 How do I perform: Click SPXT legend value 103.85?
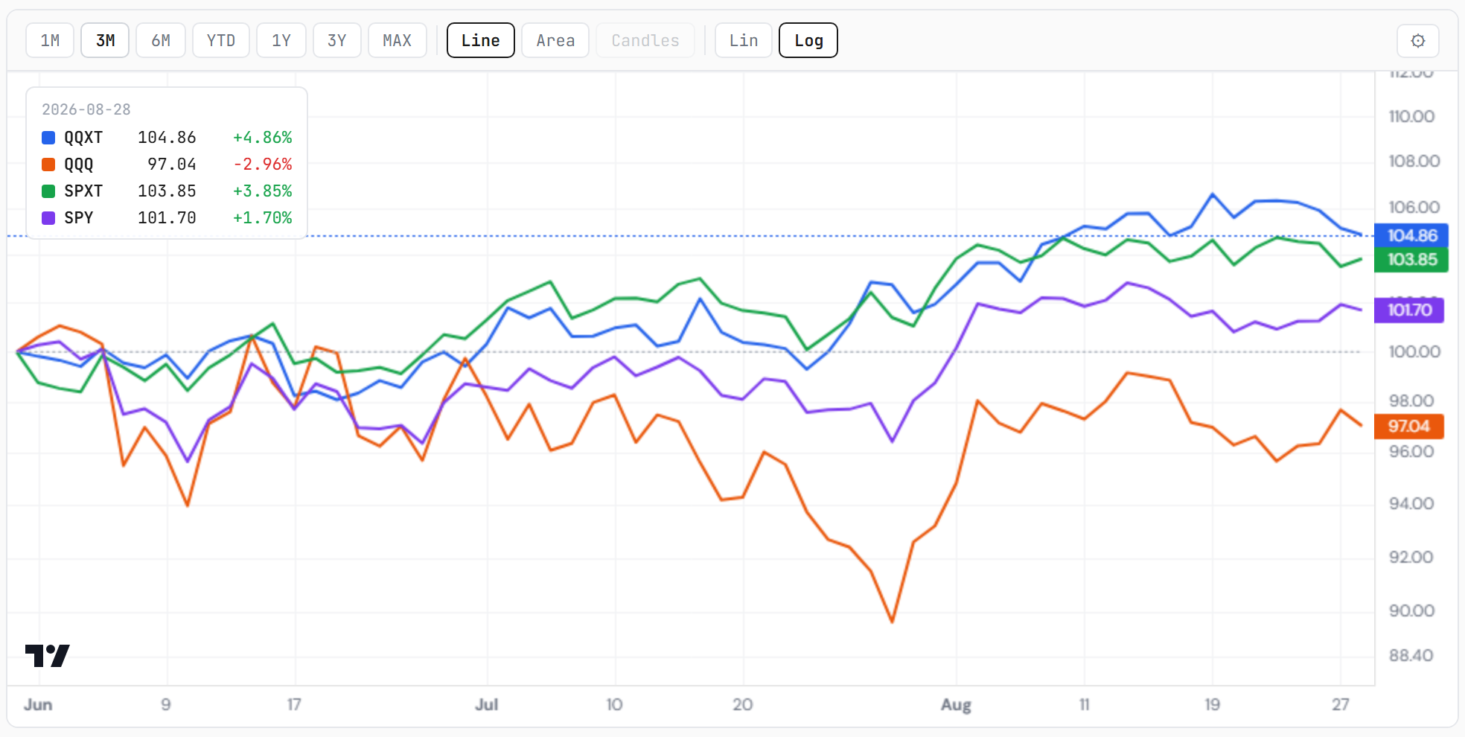[167, 191]
